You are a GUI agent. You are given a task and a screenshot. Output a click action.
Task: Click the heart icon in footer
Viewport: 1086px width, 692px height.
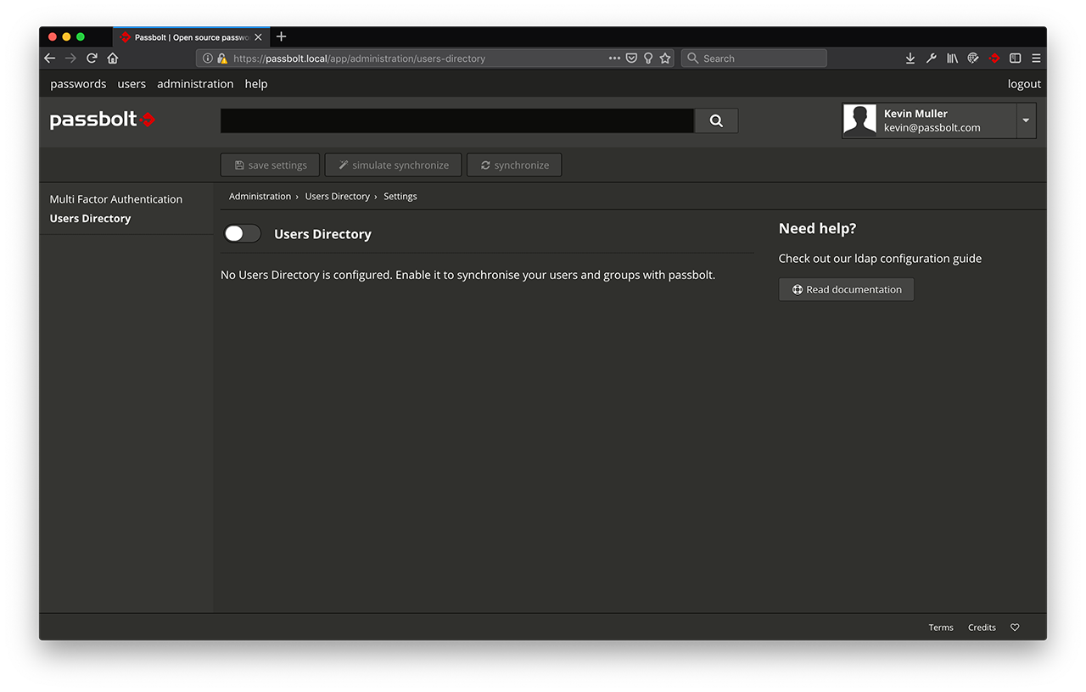[x=1015, y=628]
